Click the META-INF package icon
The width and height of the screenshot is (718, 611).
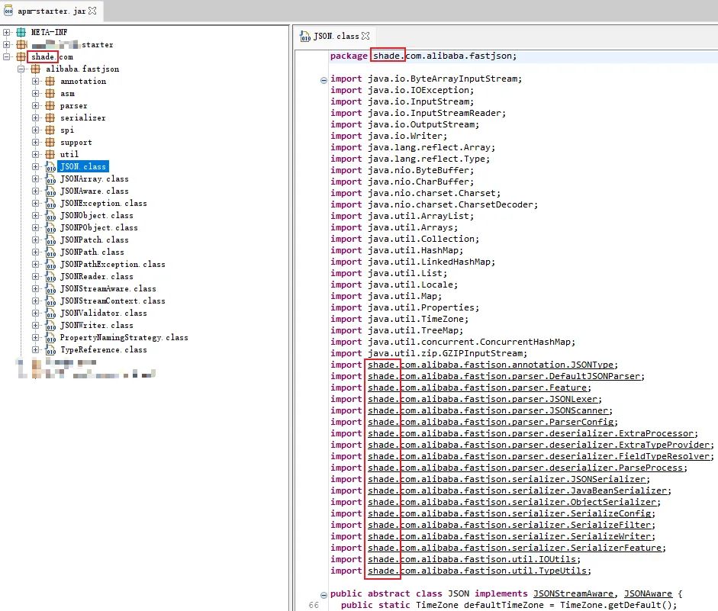pyautogui.click(x=21, y=32)
